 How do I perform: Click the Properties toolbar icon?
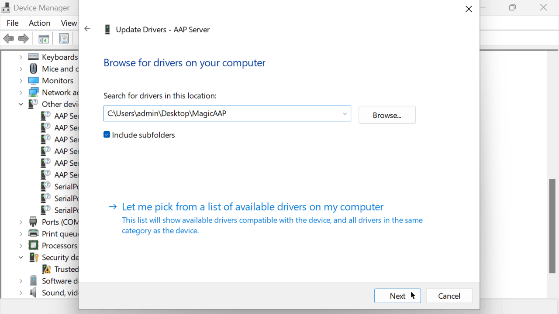[64, 39]
